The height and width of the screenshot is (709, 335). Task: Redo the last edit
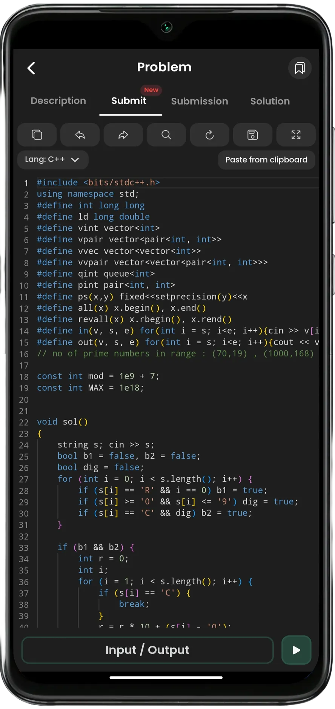[123, 135]
